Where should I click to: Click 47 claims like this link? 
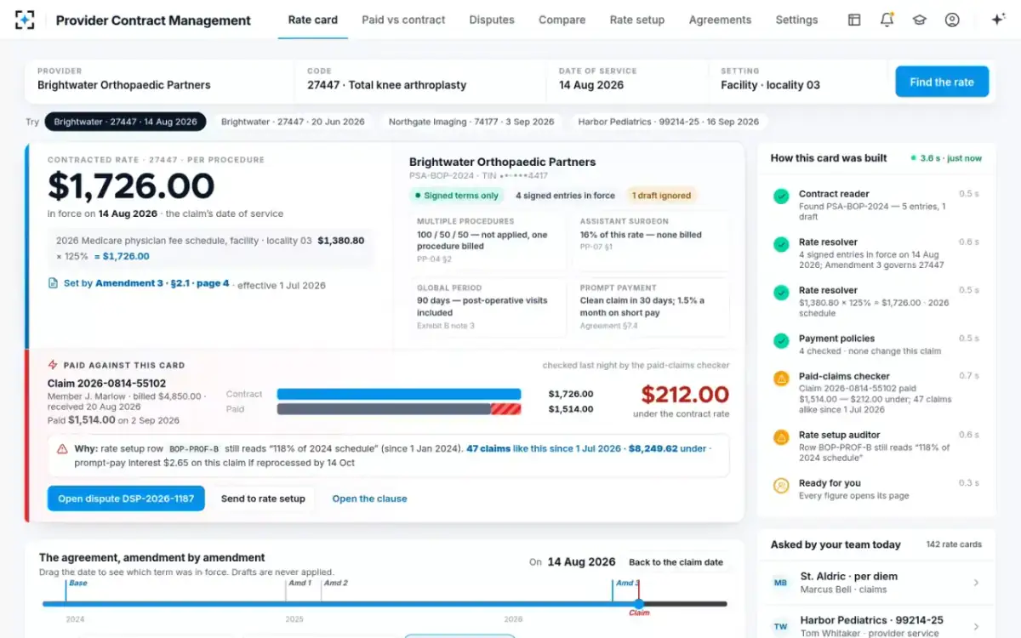point(544,447)
